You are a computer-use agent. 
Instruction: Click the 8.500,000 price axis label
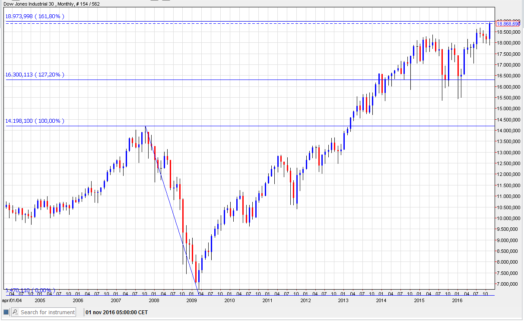pyautogui.click(x=508, y=251)
